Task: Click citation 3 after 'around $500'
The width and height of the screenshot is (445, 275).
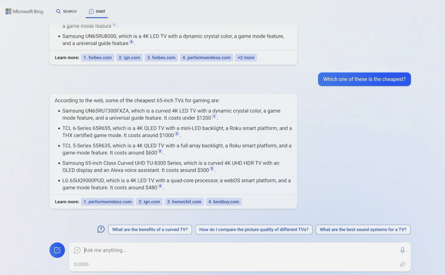Action: (x=212, y=169)
